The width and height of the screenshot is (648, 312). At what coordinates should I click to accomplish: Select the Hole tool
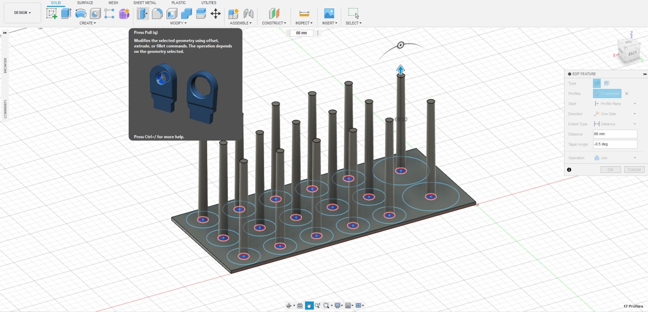95,14
